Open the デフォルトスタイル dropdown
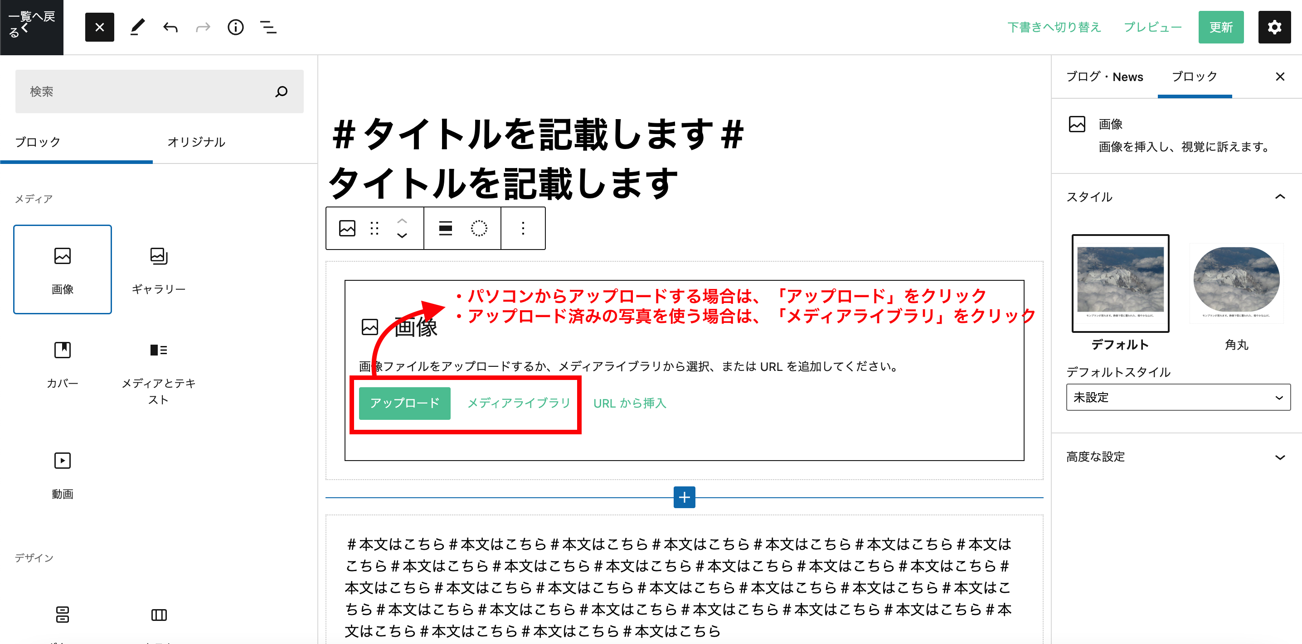The width and height of the screenshot is (1302, 644). tap(1178, 397)
